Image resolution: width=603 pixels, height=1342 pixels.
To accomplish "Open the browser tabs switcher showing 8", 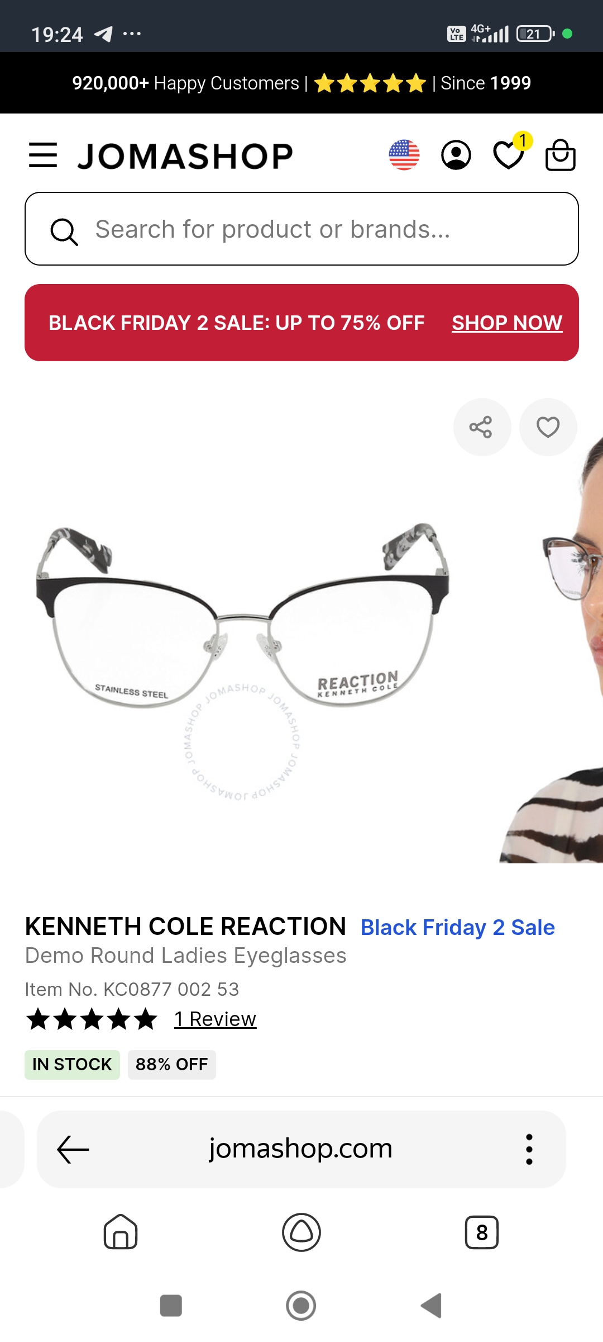I will click(x=482, y=1232).
